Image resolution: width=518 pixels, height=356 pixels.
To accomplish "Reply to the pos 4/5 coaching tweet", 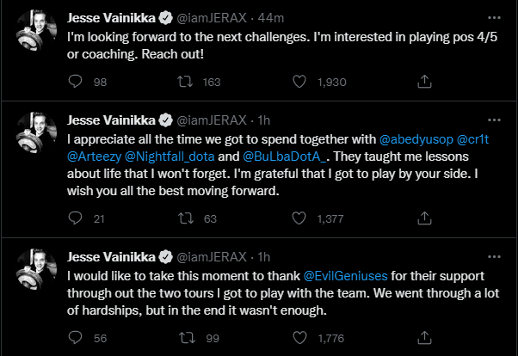I will (75, 81).
